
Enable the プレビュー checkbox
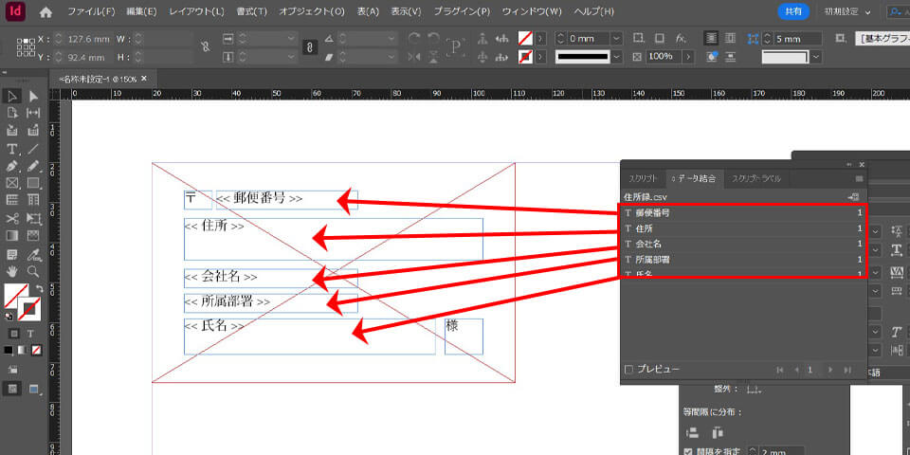(x=629, y=369)
